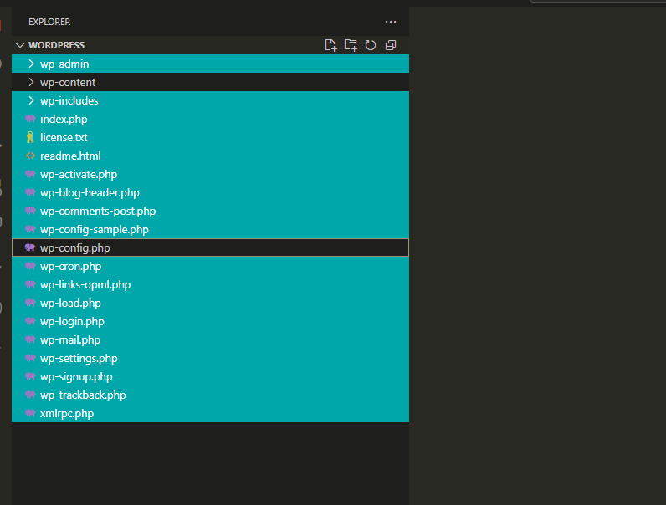Open the readme.html file

point(70,156)
